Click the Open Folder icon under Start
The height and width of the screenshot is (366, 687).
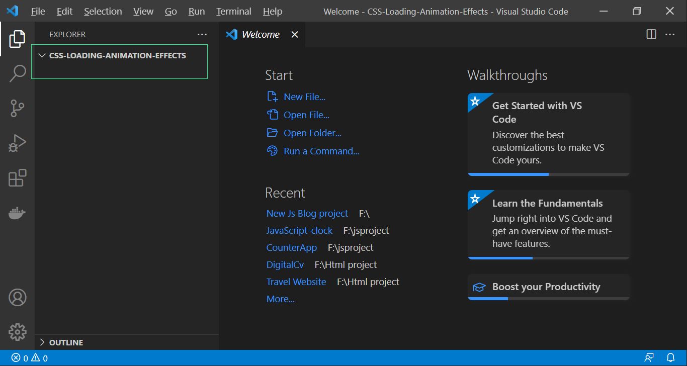point(272,133)
